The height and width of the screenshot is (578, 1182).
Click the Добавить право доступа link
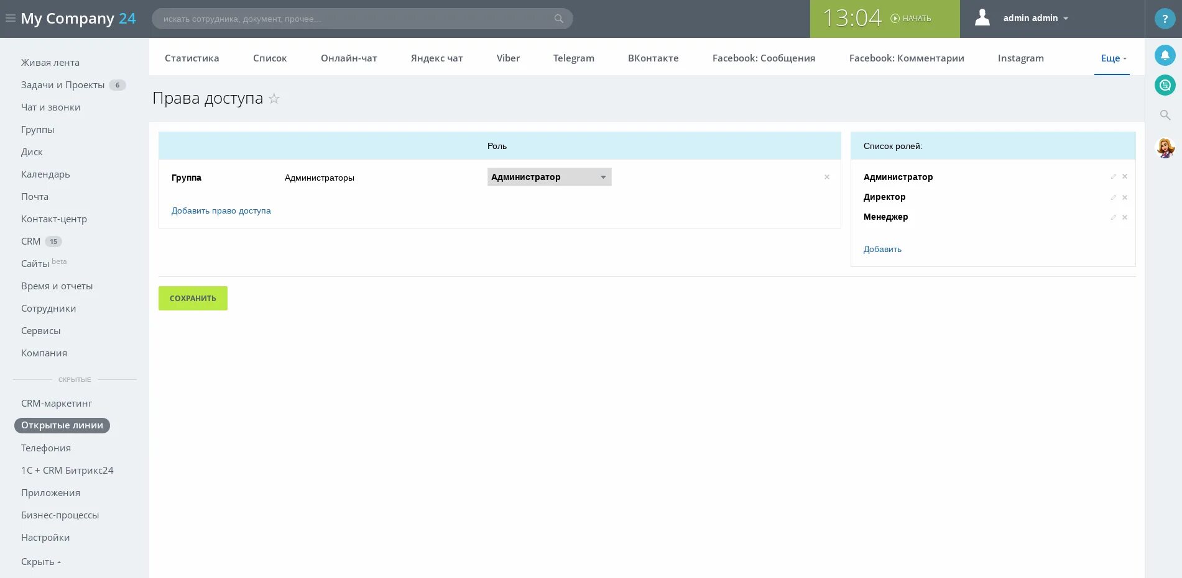221,211
